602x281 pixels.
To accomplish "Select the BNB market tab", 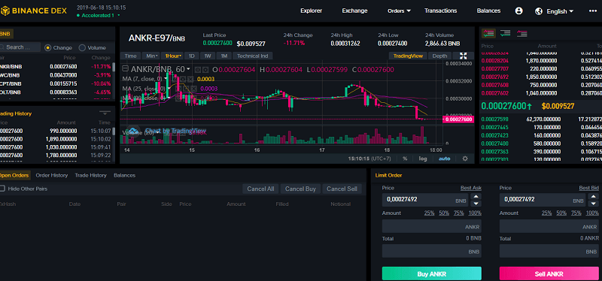I will (x=6, y=34).
